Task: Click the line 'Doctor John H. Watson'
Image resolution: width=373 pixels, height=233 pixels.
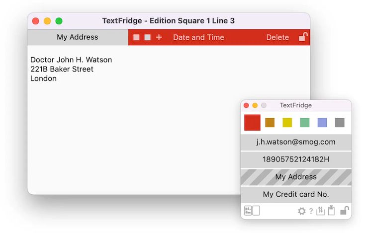Action: (71, 60)
